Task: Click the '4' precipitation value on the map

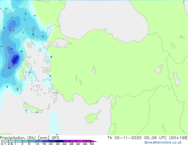Action: pos(14,30)
